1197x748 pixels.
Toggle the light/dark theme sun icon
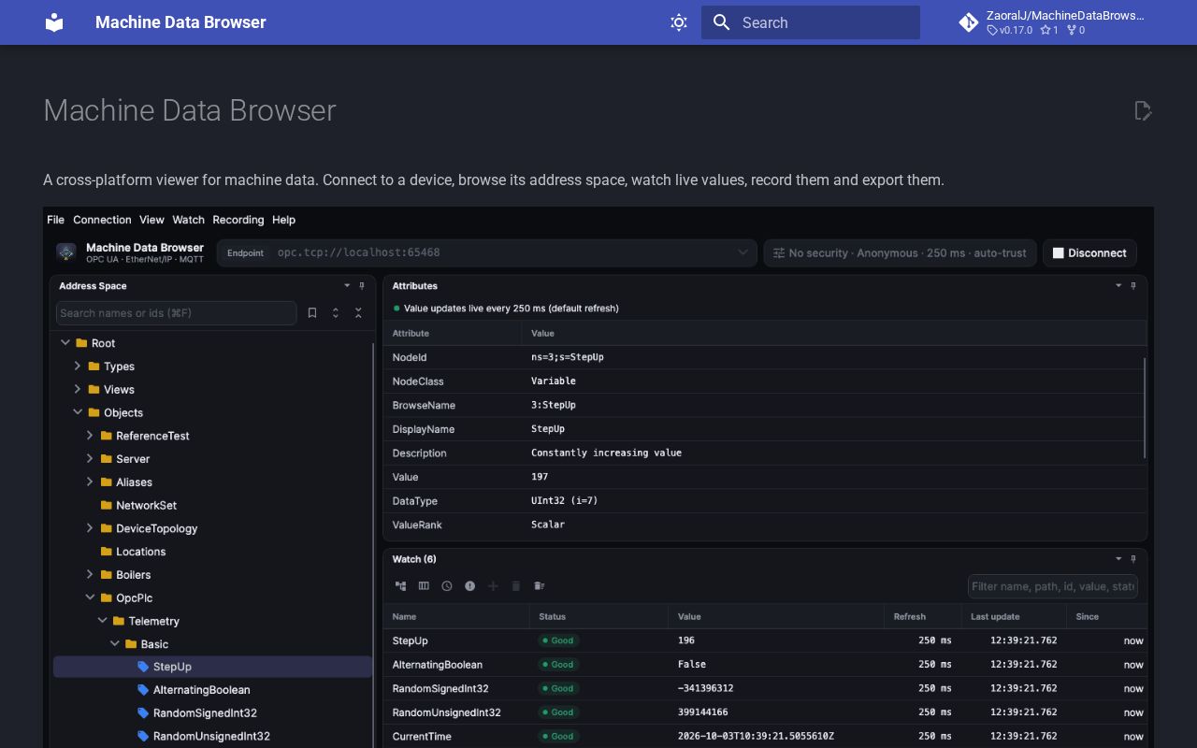click(x=679, y=22)
